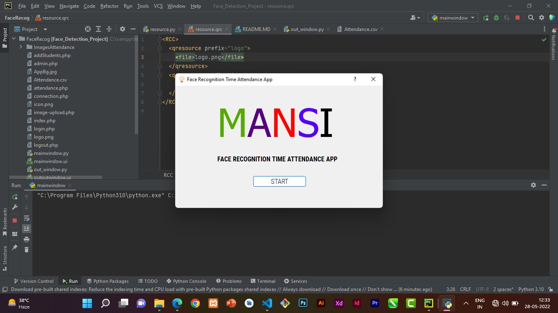Collapse all items in the Project panel
The image size is (558, 313).
click(109, 29)
